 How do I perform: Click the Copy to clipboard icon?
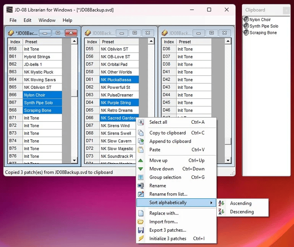(141, 133)
